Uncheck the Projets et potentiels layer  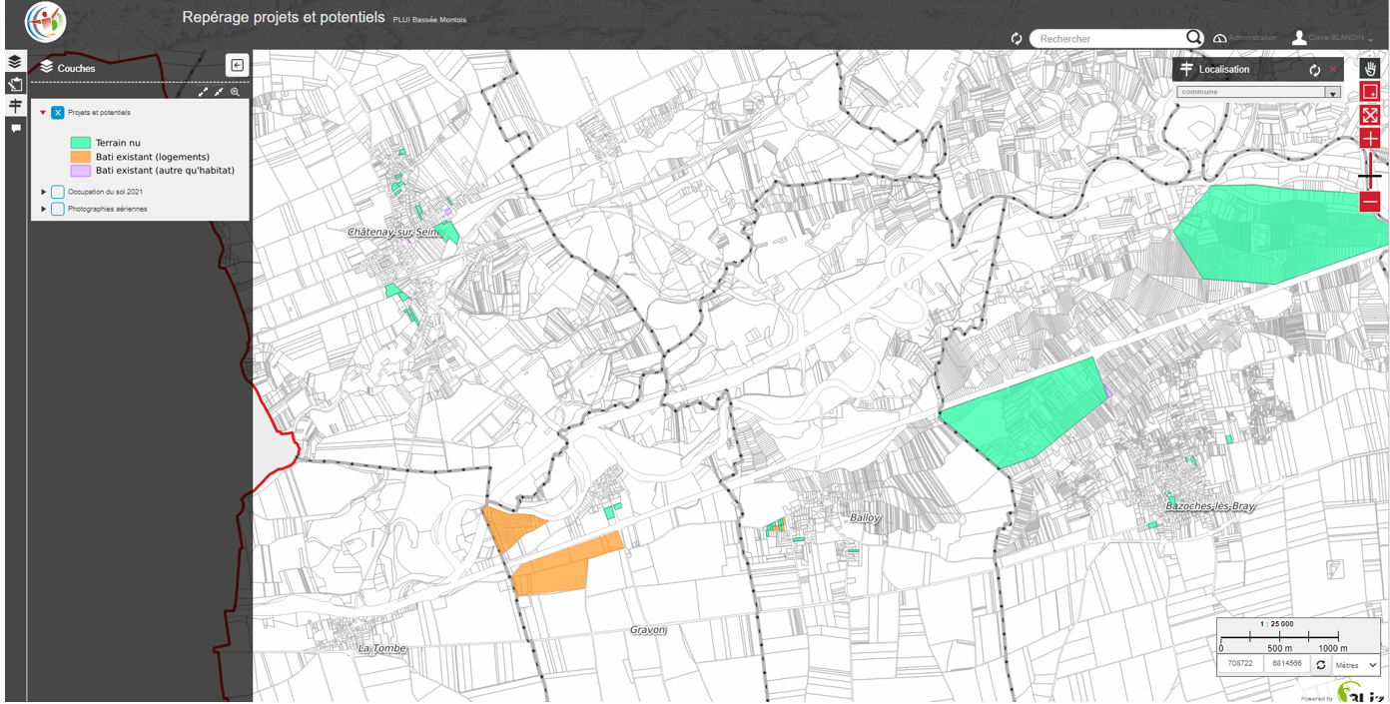click(58, 113)
